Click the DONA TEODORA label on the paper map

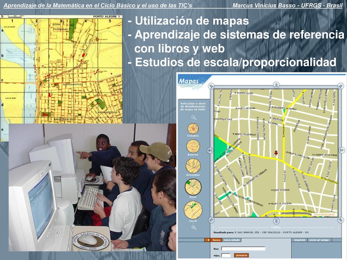click(x=60, y=27)
